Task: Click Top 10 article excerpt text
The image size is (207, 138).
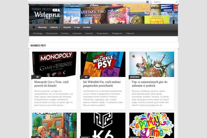Action: [150, 98]
